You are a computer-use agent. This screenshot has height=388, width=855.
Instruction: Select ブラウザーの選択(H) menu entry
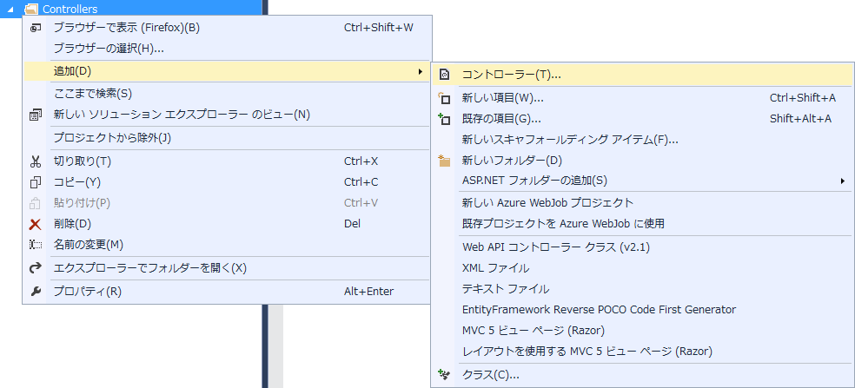tap(109, 49)
